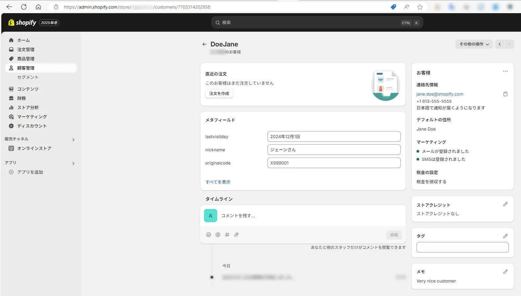The height and width of the screenshot is (296, 521).
Task: Click the 2025年冬 edition badge
Action: click(x=49, y=23)
